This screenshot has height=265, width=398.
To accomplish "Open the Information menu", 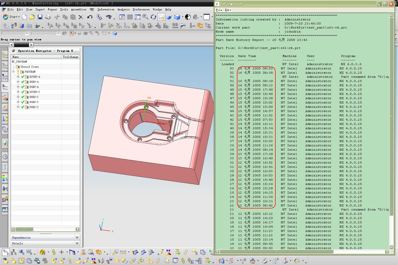I will (106, 9).
